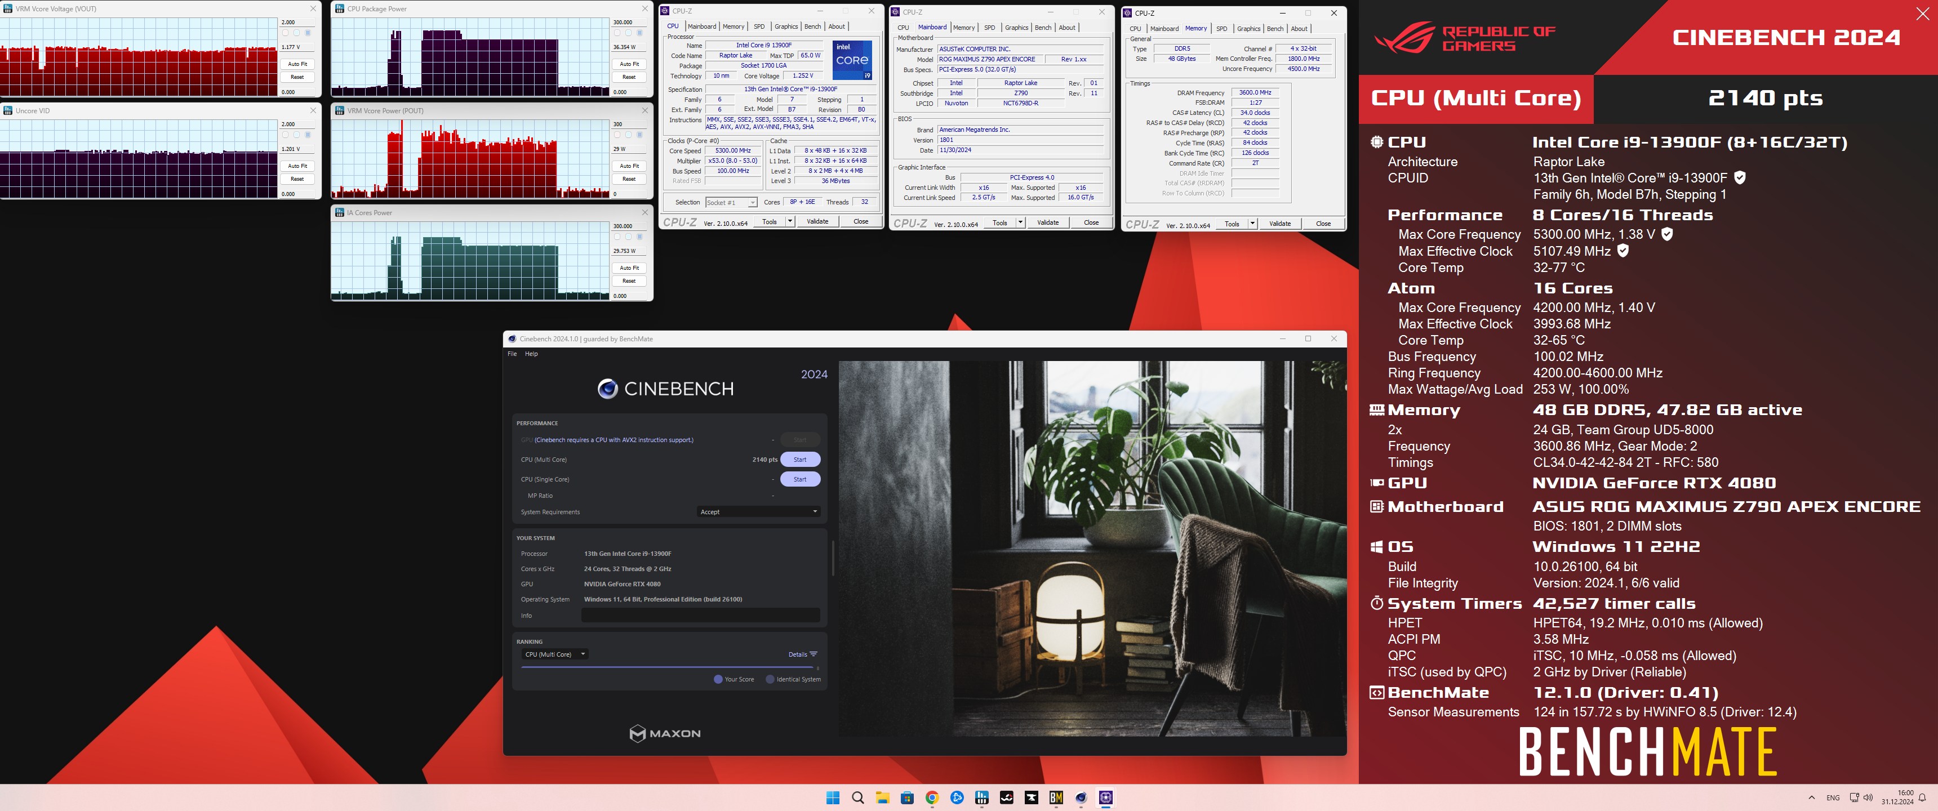Click the HWiNFO icon in IA Cores Power graph title
The width and height of the screenshot is (1938, 811).
[x=339, y=212]
